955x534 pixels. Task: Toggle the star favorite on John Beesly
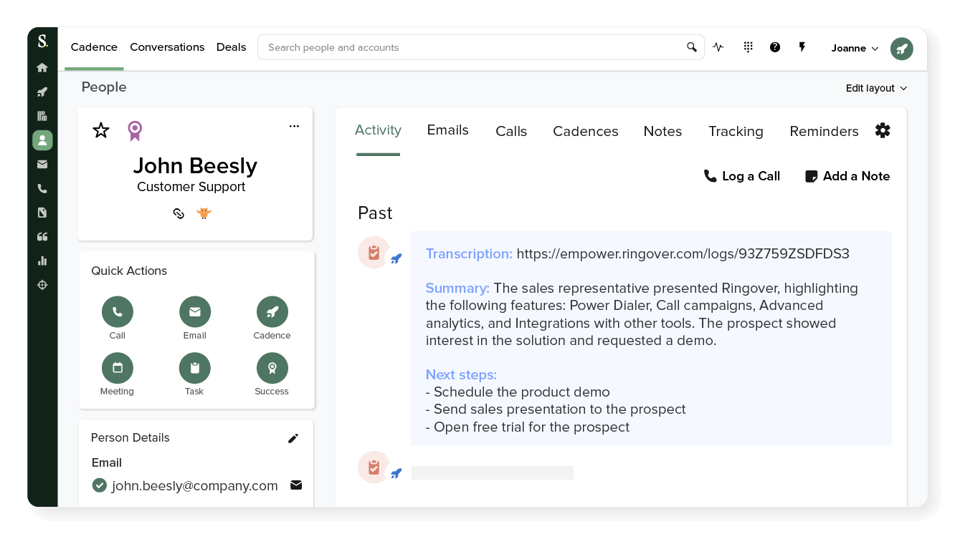(x=100, y=130)
